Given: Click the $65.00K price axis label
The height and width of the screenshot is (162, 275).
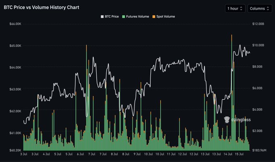Looking at the screenshot, I should (15, 46).
